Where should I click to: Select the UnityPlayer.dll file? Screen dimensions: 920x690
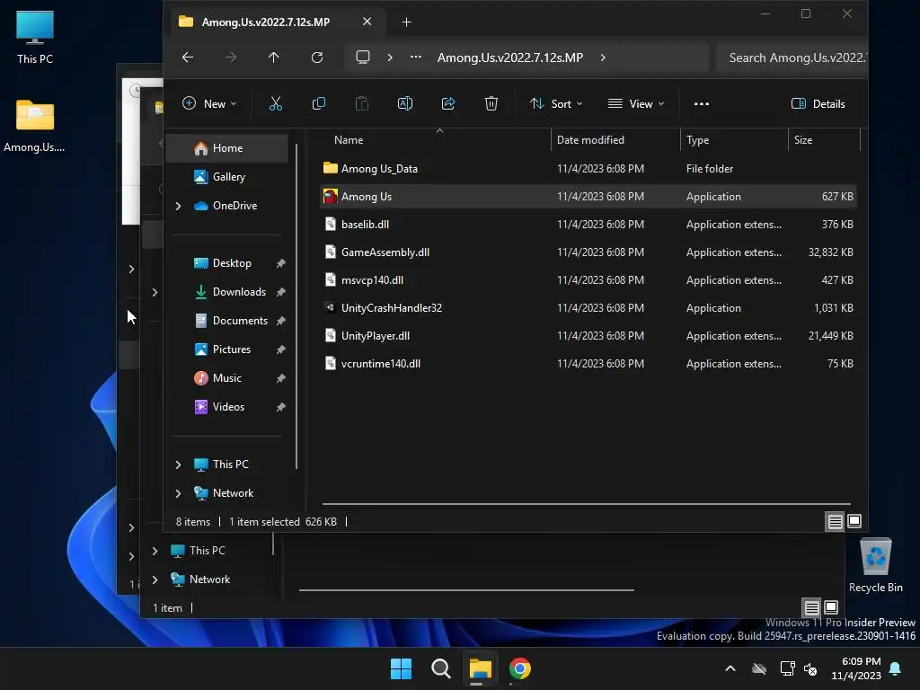click(588, 336)
